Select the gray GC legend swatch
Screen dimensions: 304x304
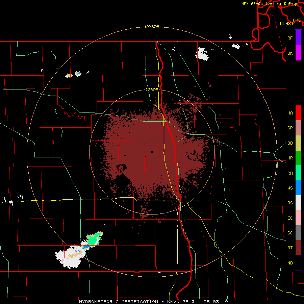click(298, 233)
